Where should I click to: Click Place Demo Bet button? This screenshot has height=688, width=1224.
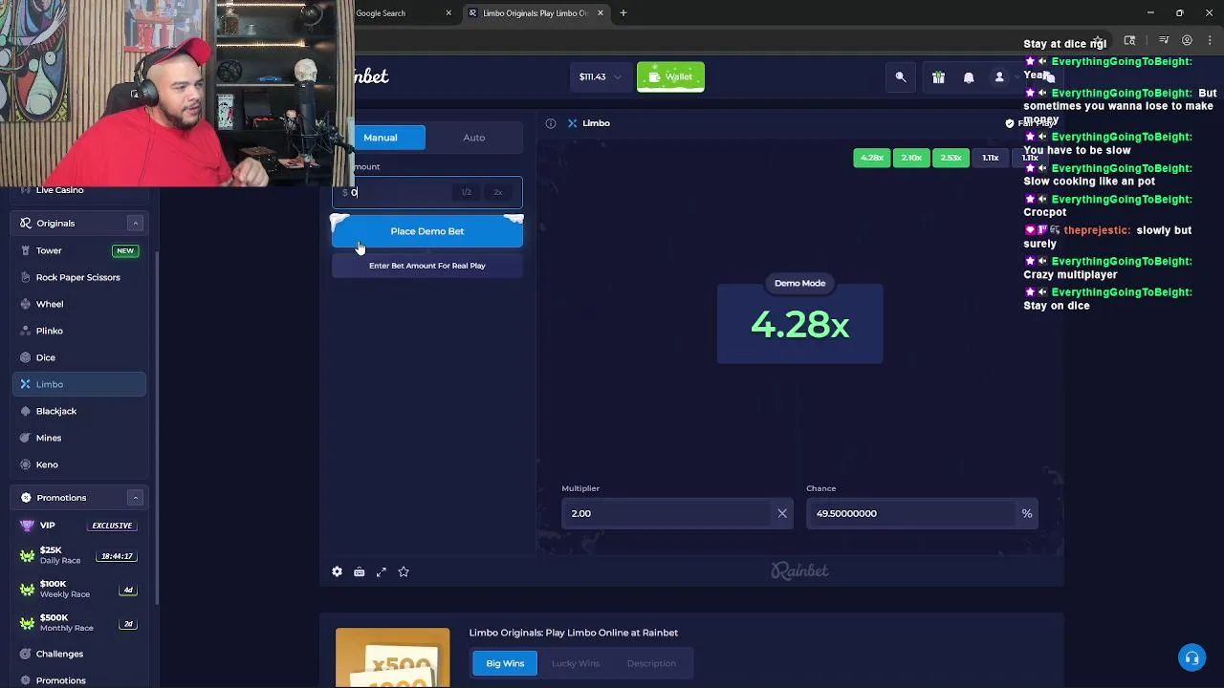(427, 231)
